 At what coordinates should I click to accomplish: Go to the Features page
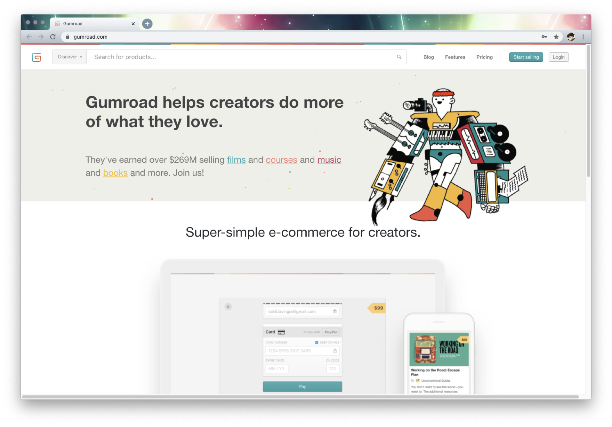(x=455, y=57)
